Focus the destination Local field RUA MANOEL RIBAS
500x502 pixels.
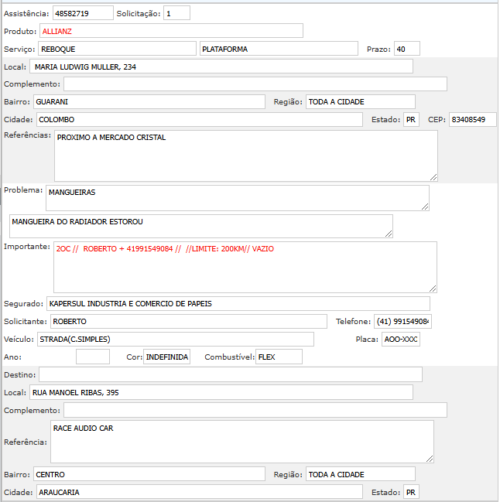pos(221,392)
